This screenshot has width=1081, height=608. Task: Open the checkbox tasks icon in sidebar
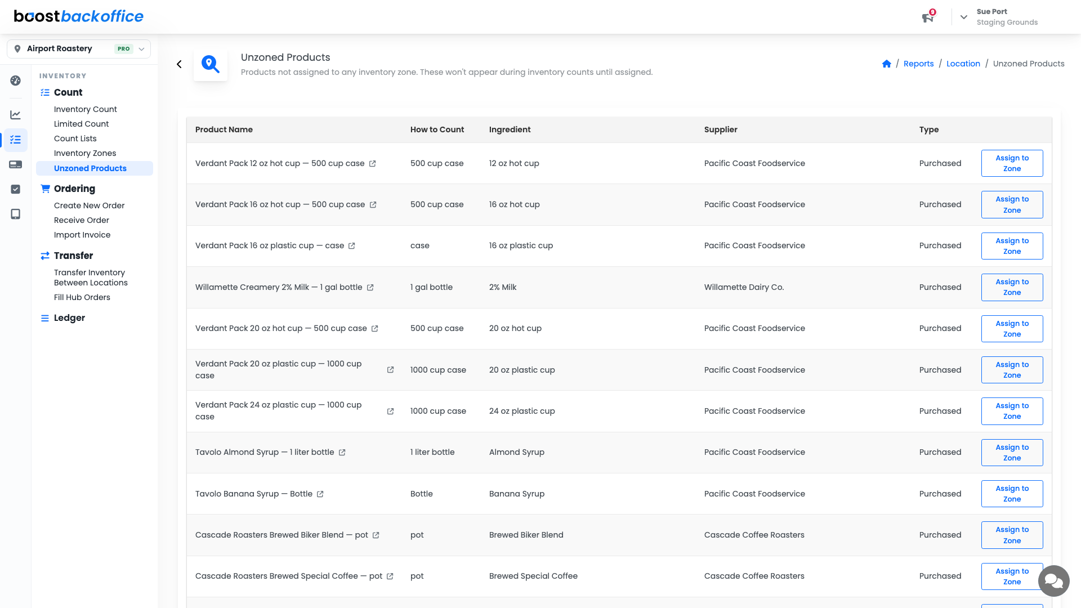16,189
